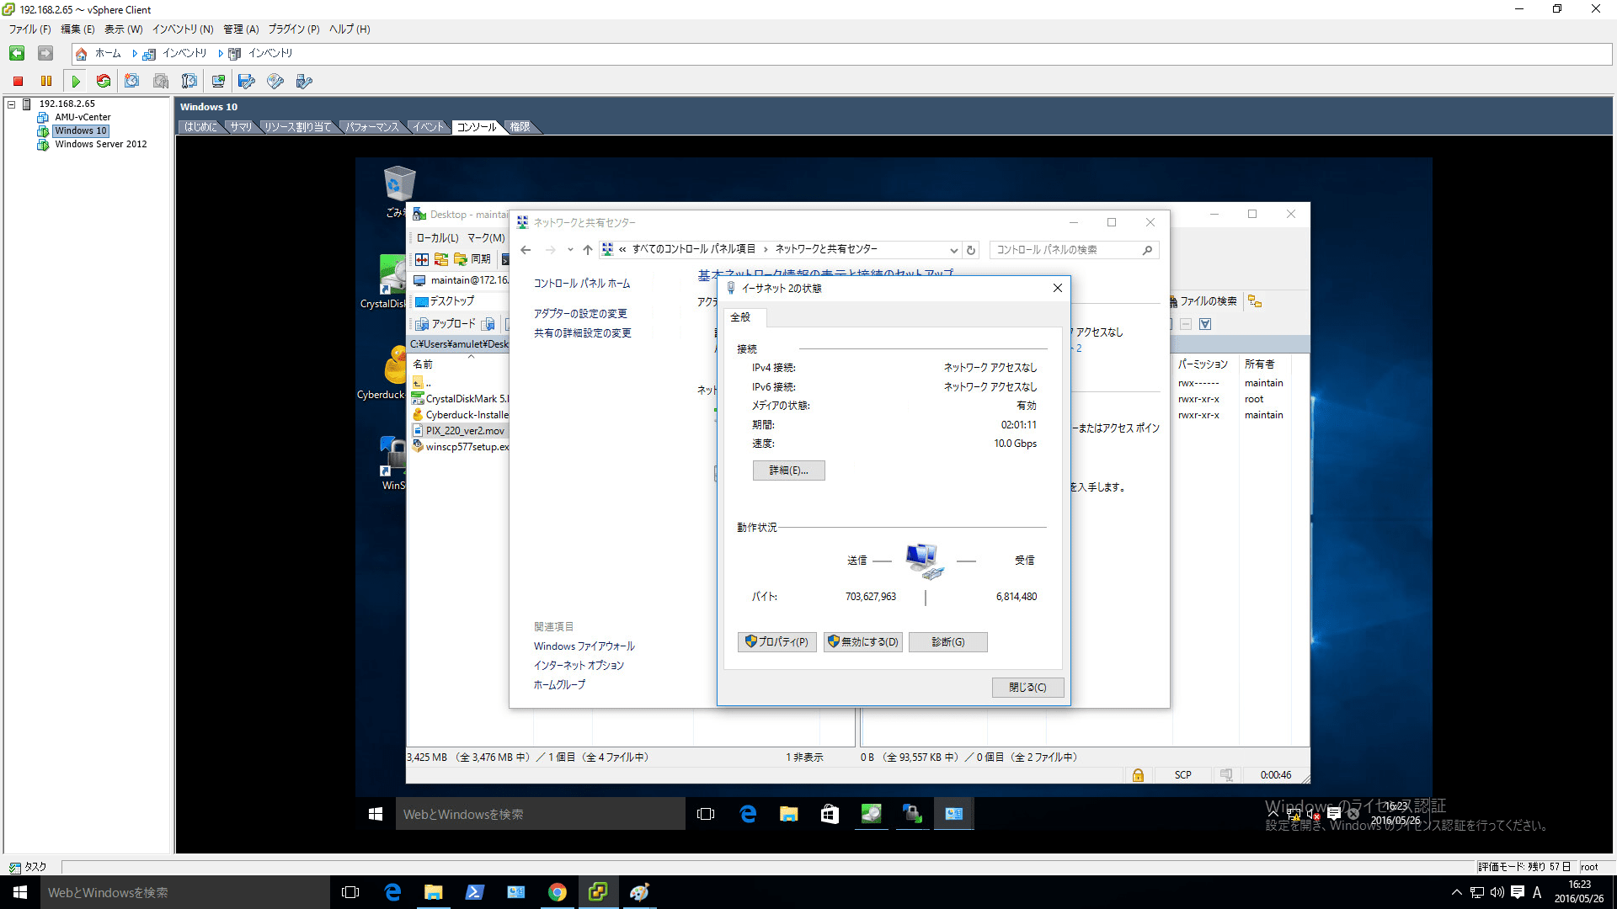
Task: Click the pause/suspend VM toolbar icon
Action: click(x=46, y=82)
